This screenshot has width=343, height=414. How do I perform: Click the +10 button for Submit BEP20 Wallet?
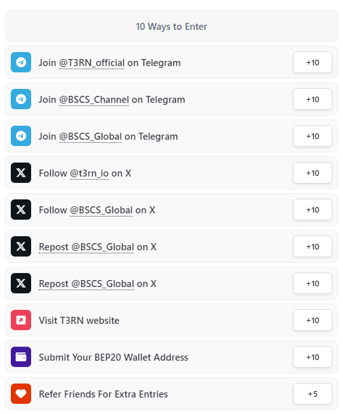pyautogui.click(x=313, y=357)
